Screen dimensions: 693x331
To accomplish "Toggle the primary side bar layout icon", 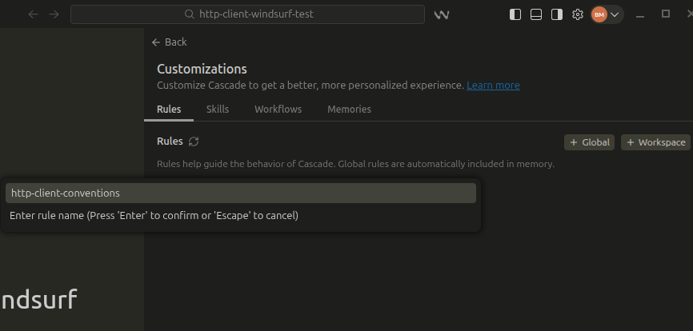I will point(515,14).
